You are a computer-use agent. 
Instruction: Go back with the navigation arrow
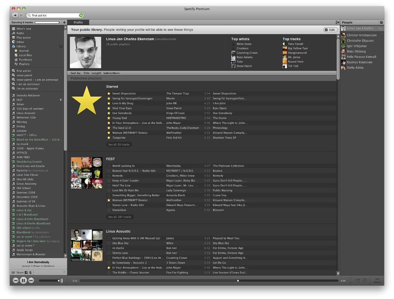(x=15, y=15)
